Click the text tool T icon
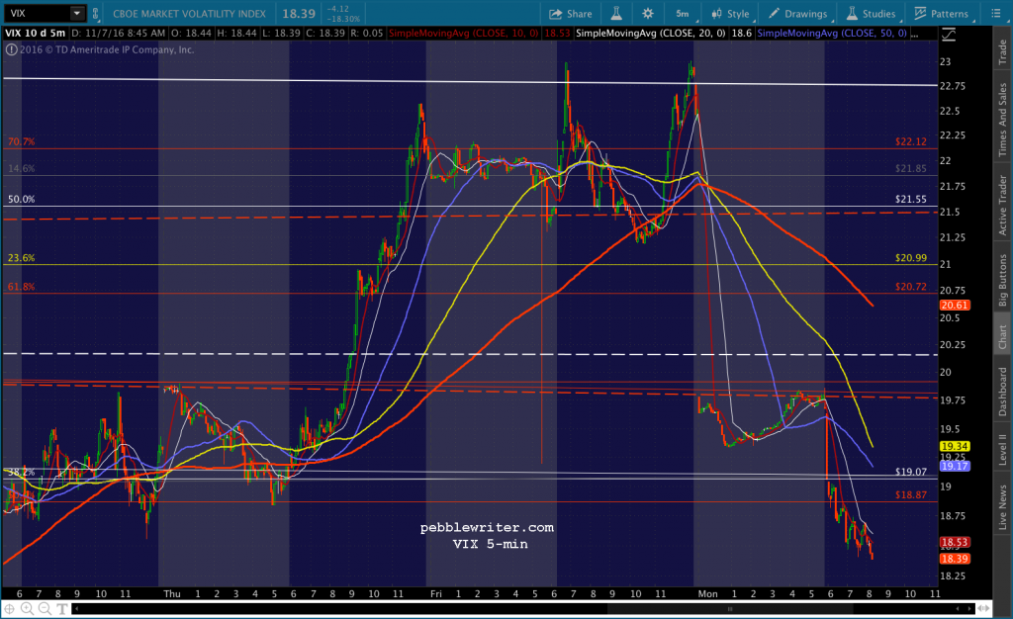This screenshot has height=619, width=1013. click(x=62, y=608)
